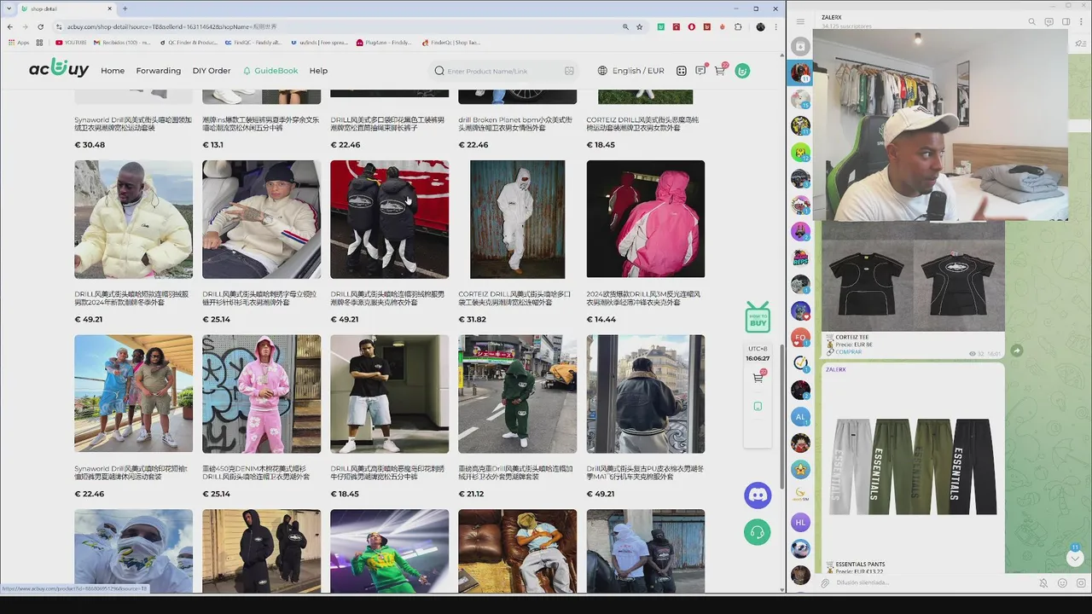Open the AL avatar chat in Telegram
Screen dimensions: 1092x614
[x=800, y=417]
